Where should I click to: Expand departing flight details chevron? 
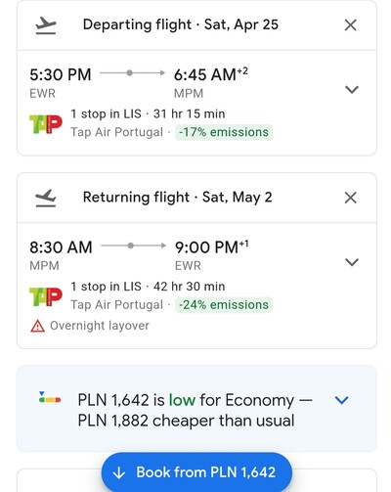coord(352,89)
